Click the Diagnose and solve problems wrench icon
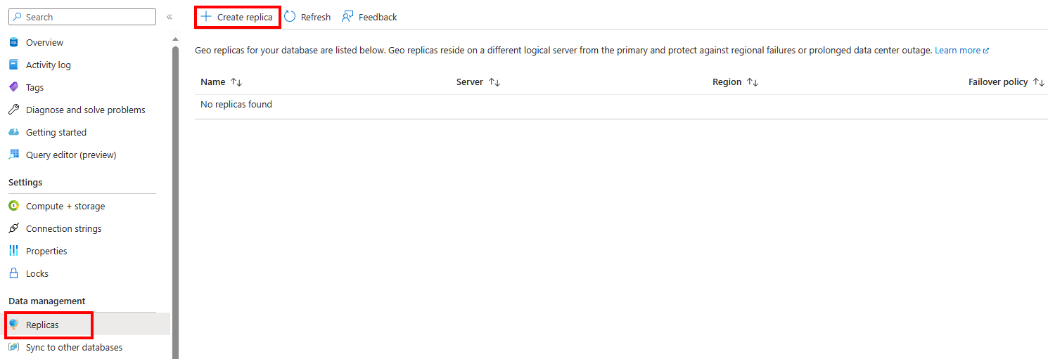Image resolution: width=1048 pixels, height=359 pixels. point(13,110)
